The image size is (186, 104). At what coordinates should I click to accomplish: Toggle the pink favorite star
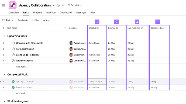(63, 5)
